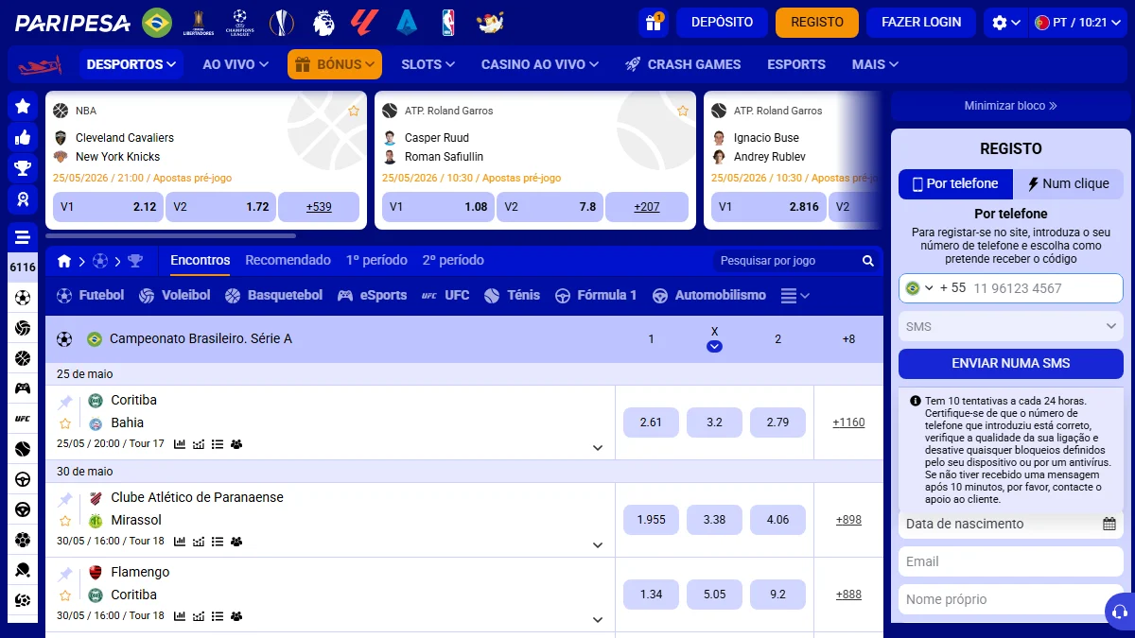Select the football icon in left sidebar
Viewport: 1135px width, 638px height.
(x=23, y=298)
